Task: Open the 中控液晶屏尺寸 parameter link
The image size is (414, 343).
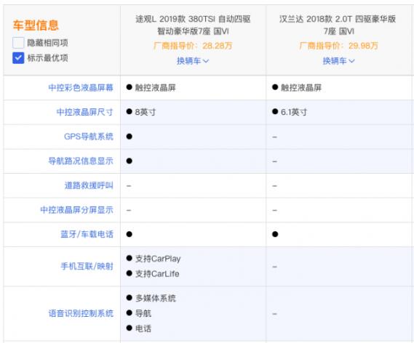Action: click(x=84, y=112)
